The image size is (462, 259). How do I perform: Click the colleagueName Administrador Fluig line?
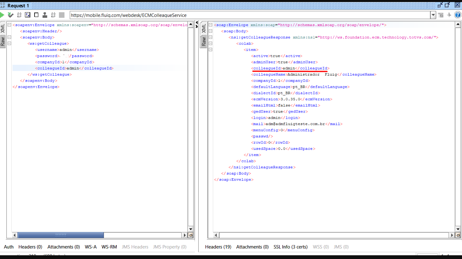point(314,75)
